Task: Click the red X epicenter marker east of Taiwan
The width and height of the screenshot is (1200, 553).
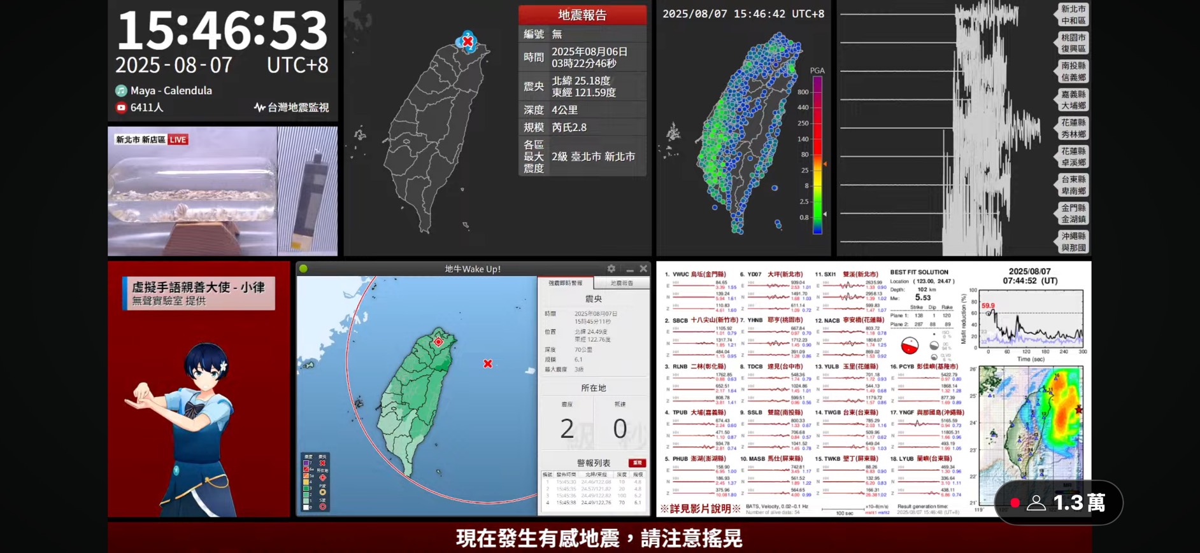Action: (488, 363)
